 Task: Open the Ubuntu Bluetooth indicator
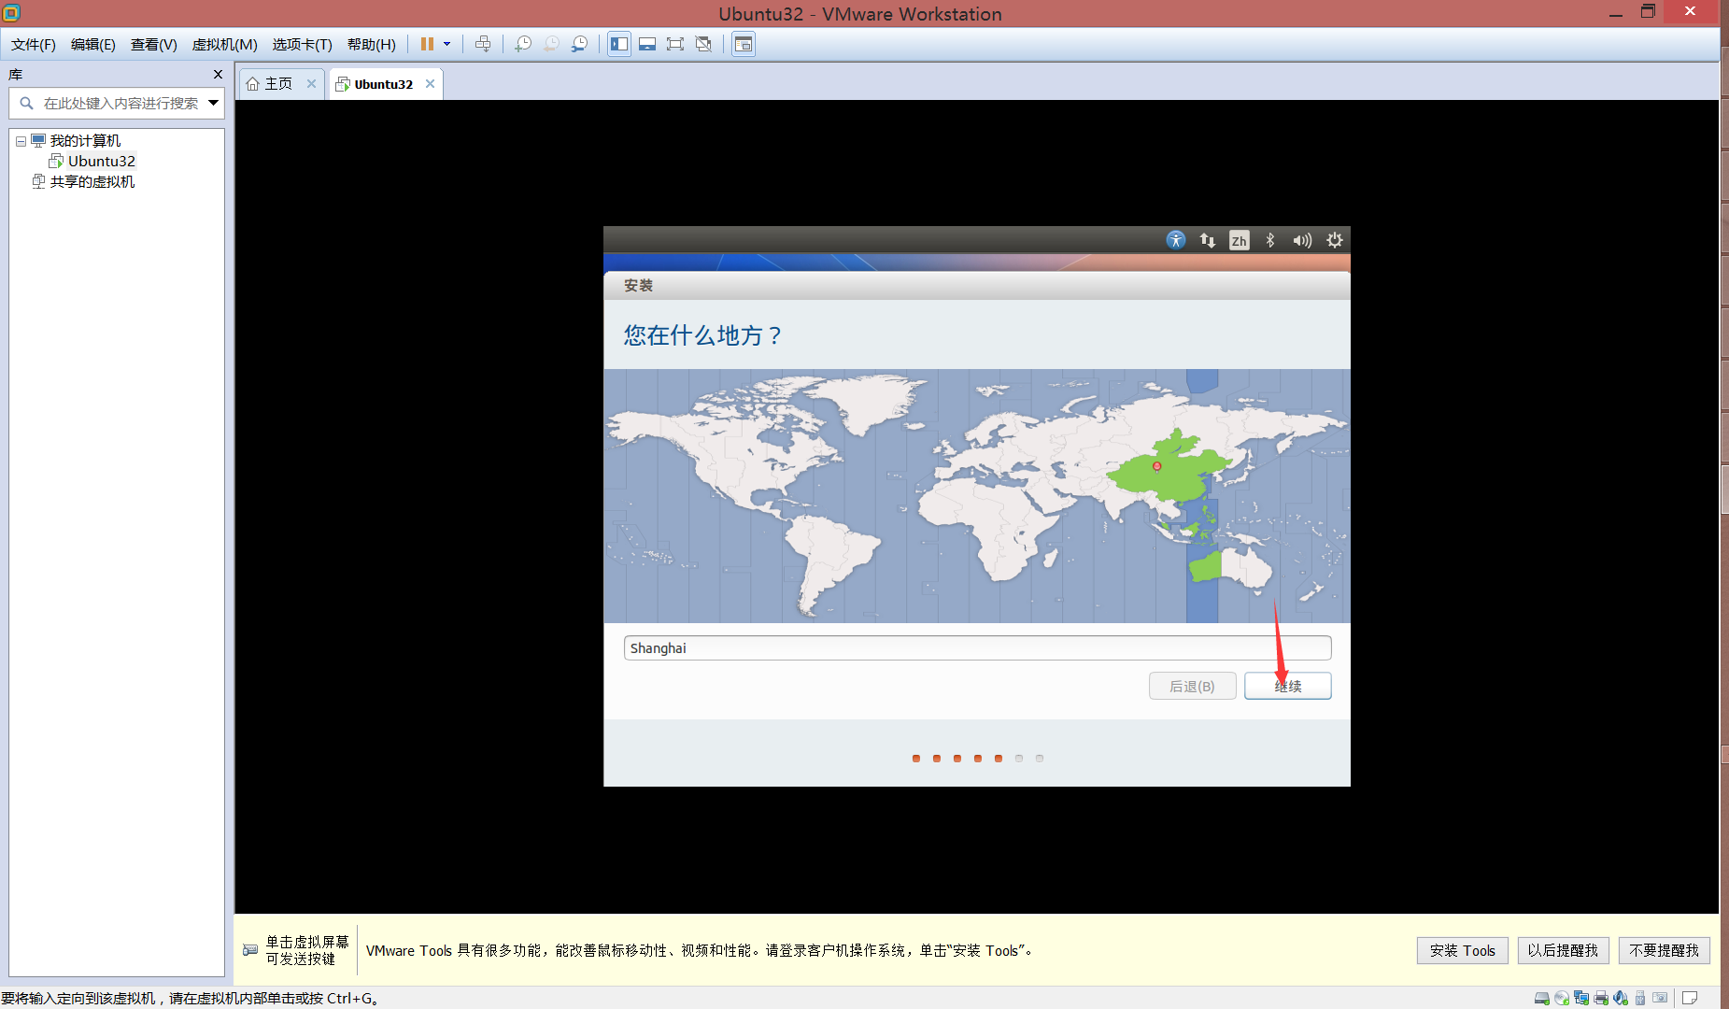1270,240
